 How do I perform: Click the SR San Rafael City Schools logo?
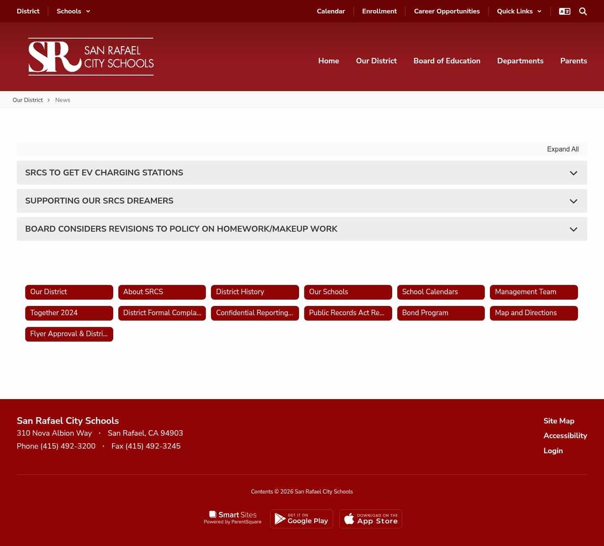pos(91,56)
